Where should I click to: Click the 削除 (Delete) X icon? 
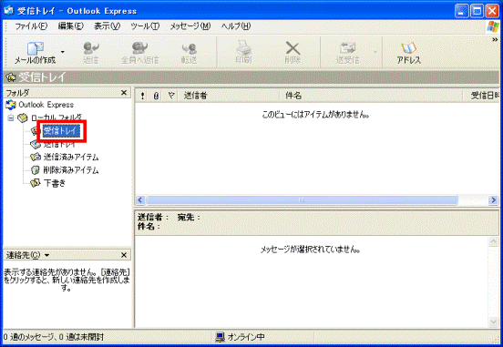[293, 48]
